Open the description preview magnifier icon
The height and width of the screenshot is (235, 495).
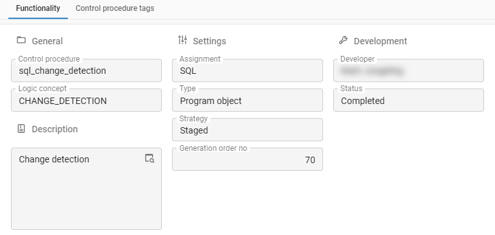pos(150,158)
